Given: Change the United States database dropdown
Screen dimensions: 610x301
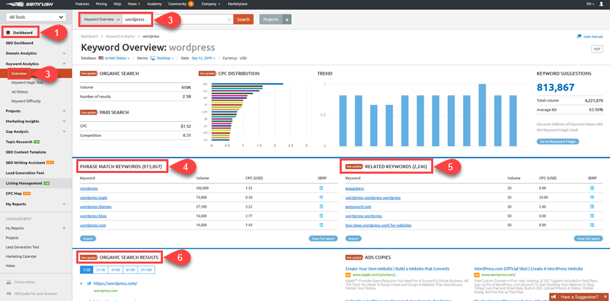Looking at the screenshot, I should 114,59.
